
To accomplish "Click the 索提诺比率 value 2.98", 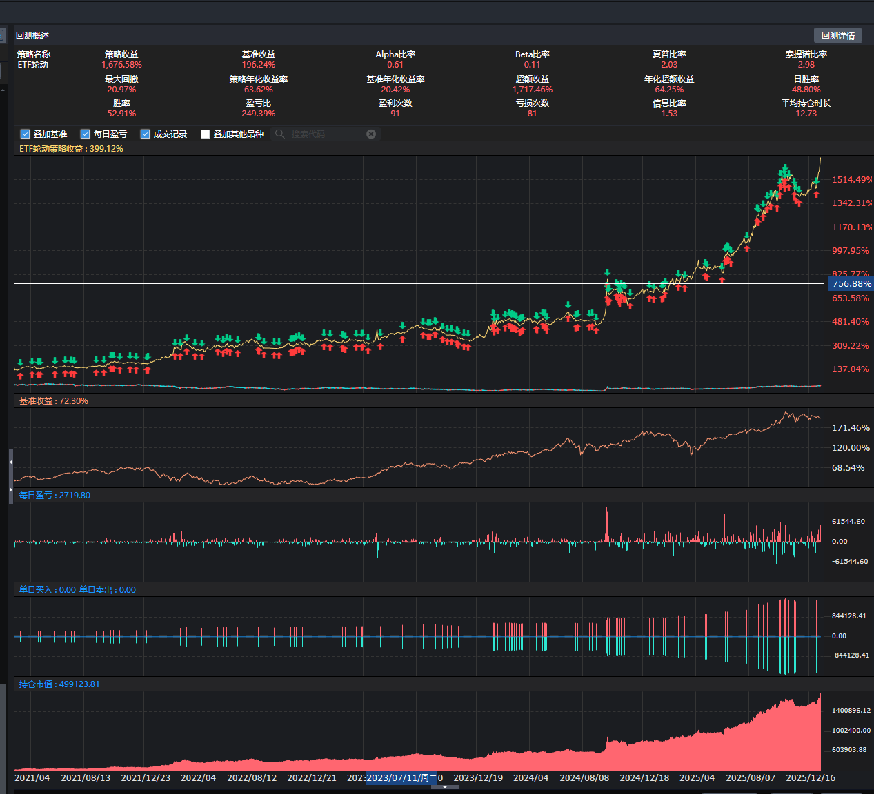I will click(x=806, y=65).
